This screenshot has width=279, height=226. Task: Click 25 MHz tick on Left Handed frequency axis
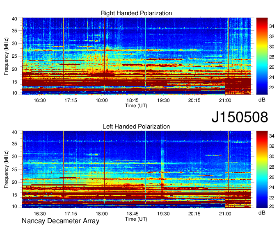14,169
